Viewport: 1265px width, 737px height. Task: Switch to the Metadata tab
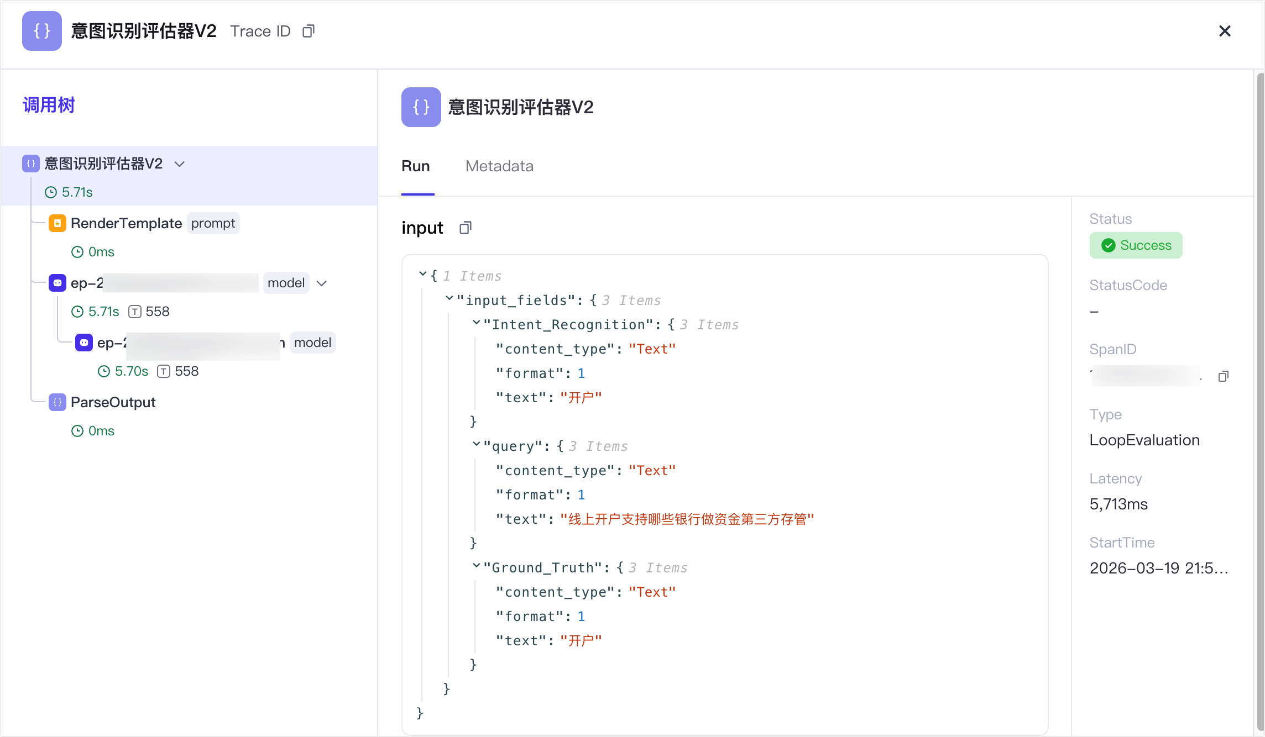tap(499, 166)
